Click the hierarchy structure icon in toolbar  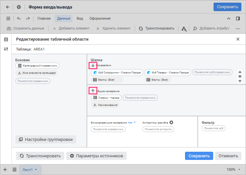184,29
